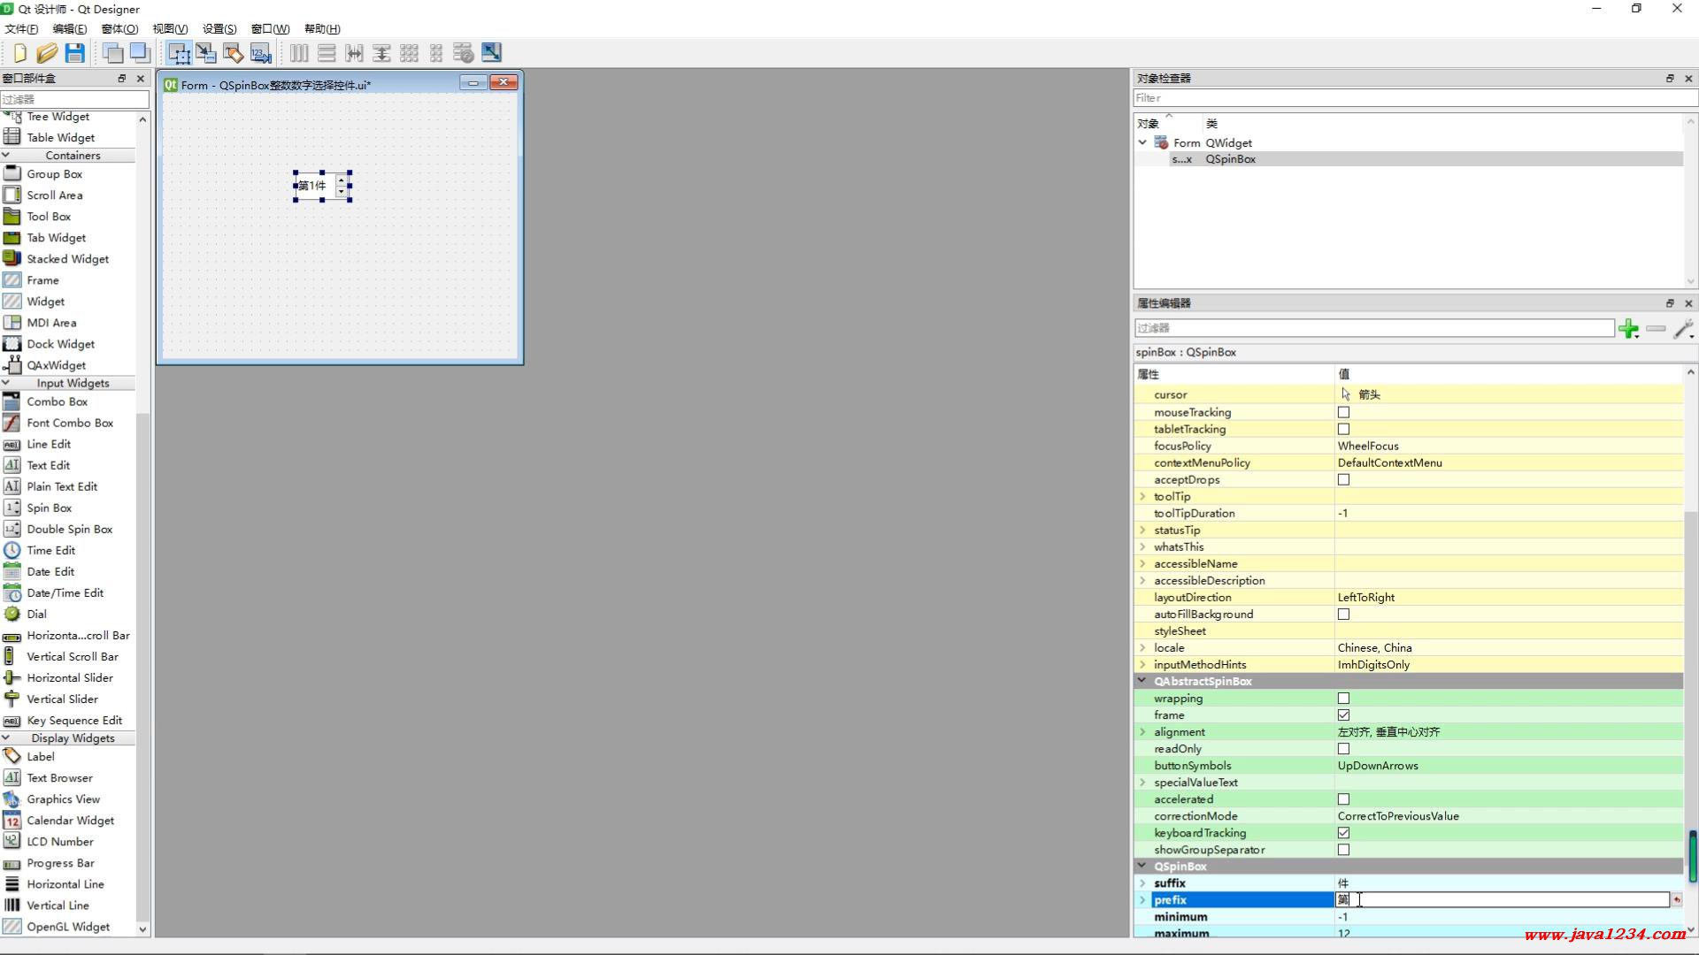
Task: Apply grid layout from toolbar
Action: coord(409,53)
